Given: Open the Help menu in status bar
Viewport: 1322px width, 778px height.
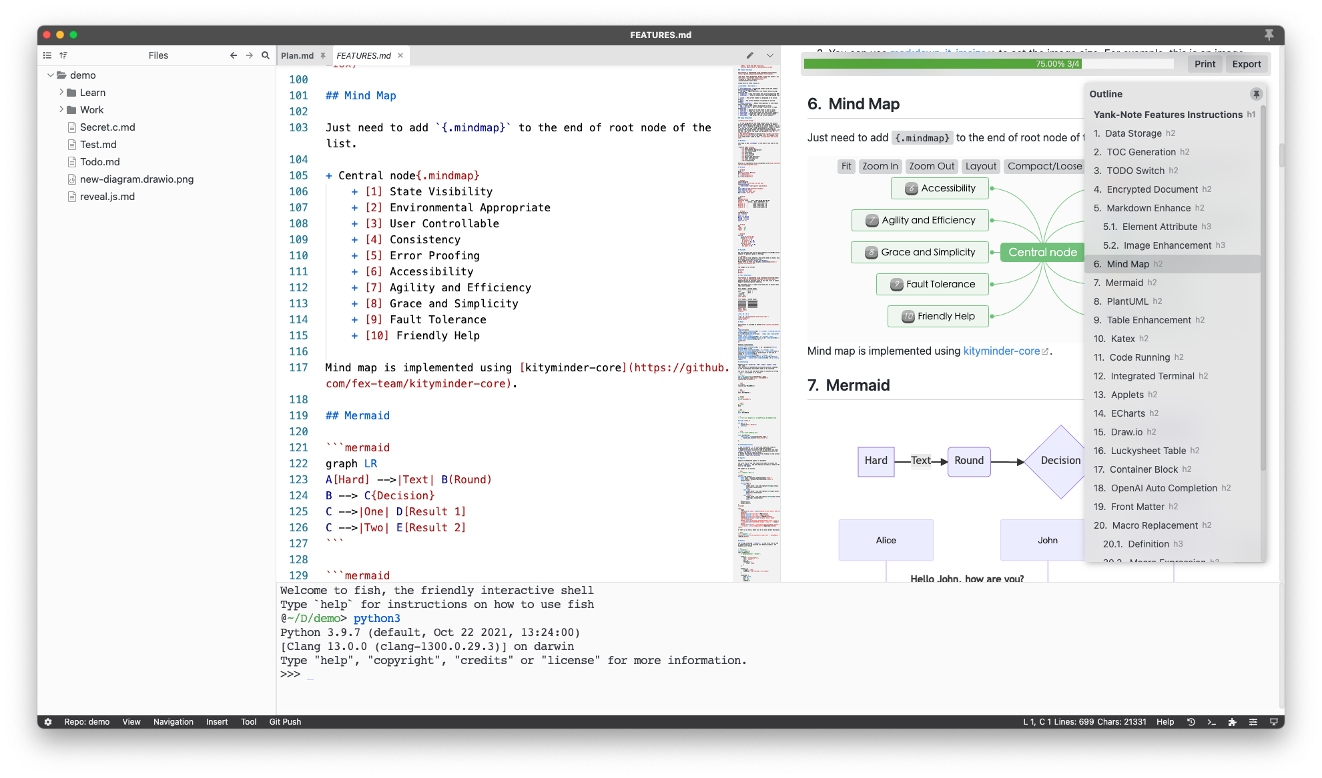Looking at the screenshot, I should coord(1165,721).
